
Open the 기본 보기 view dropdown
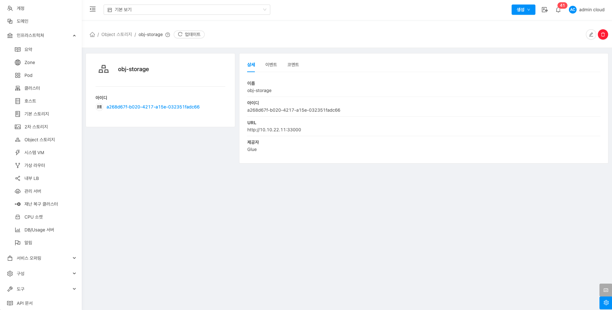pyautogui.click(x=187, y=10)
